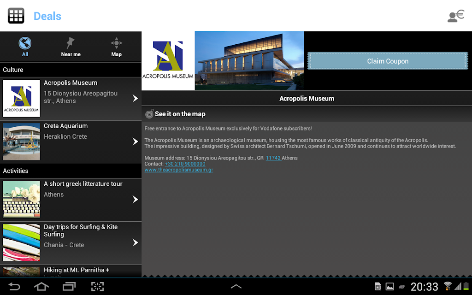
Task: Open the recent apps icon
Action: coord(69,287)
